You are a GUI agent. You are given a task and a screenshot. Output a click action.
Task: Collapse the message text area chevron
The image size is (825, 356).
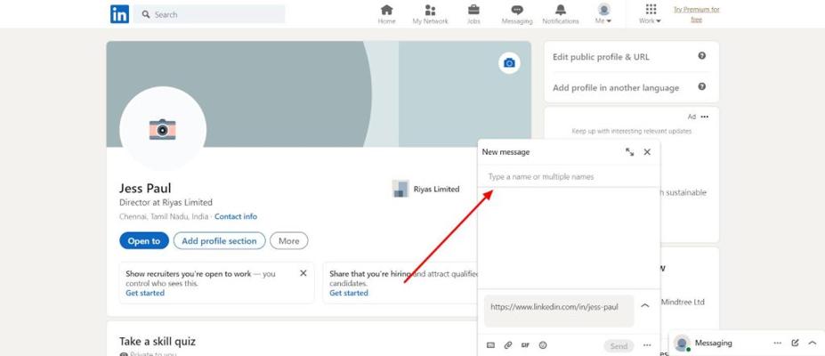click(x=645, y=305)
